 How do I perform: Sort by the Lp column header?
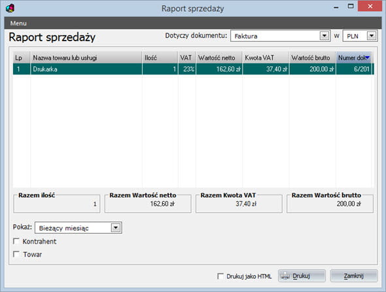(22, 57)
